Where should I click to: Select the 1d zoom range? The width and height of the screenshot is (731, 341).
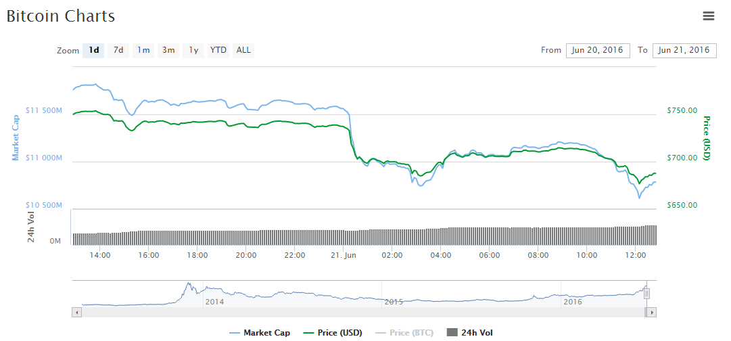pos(94,50)
